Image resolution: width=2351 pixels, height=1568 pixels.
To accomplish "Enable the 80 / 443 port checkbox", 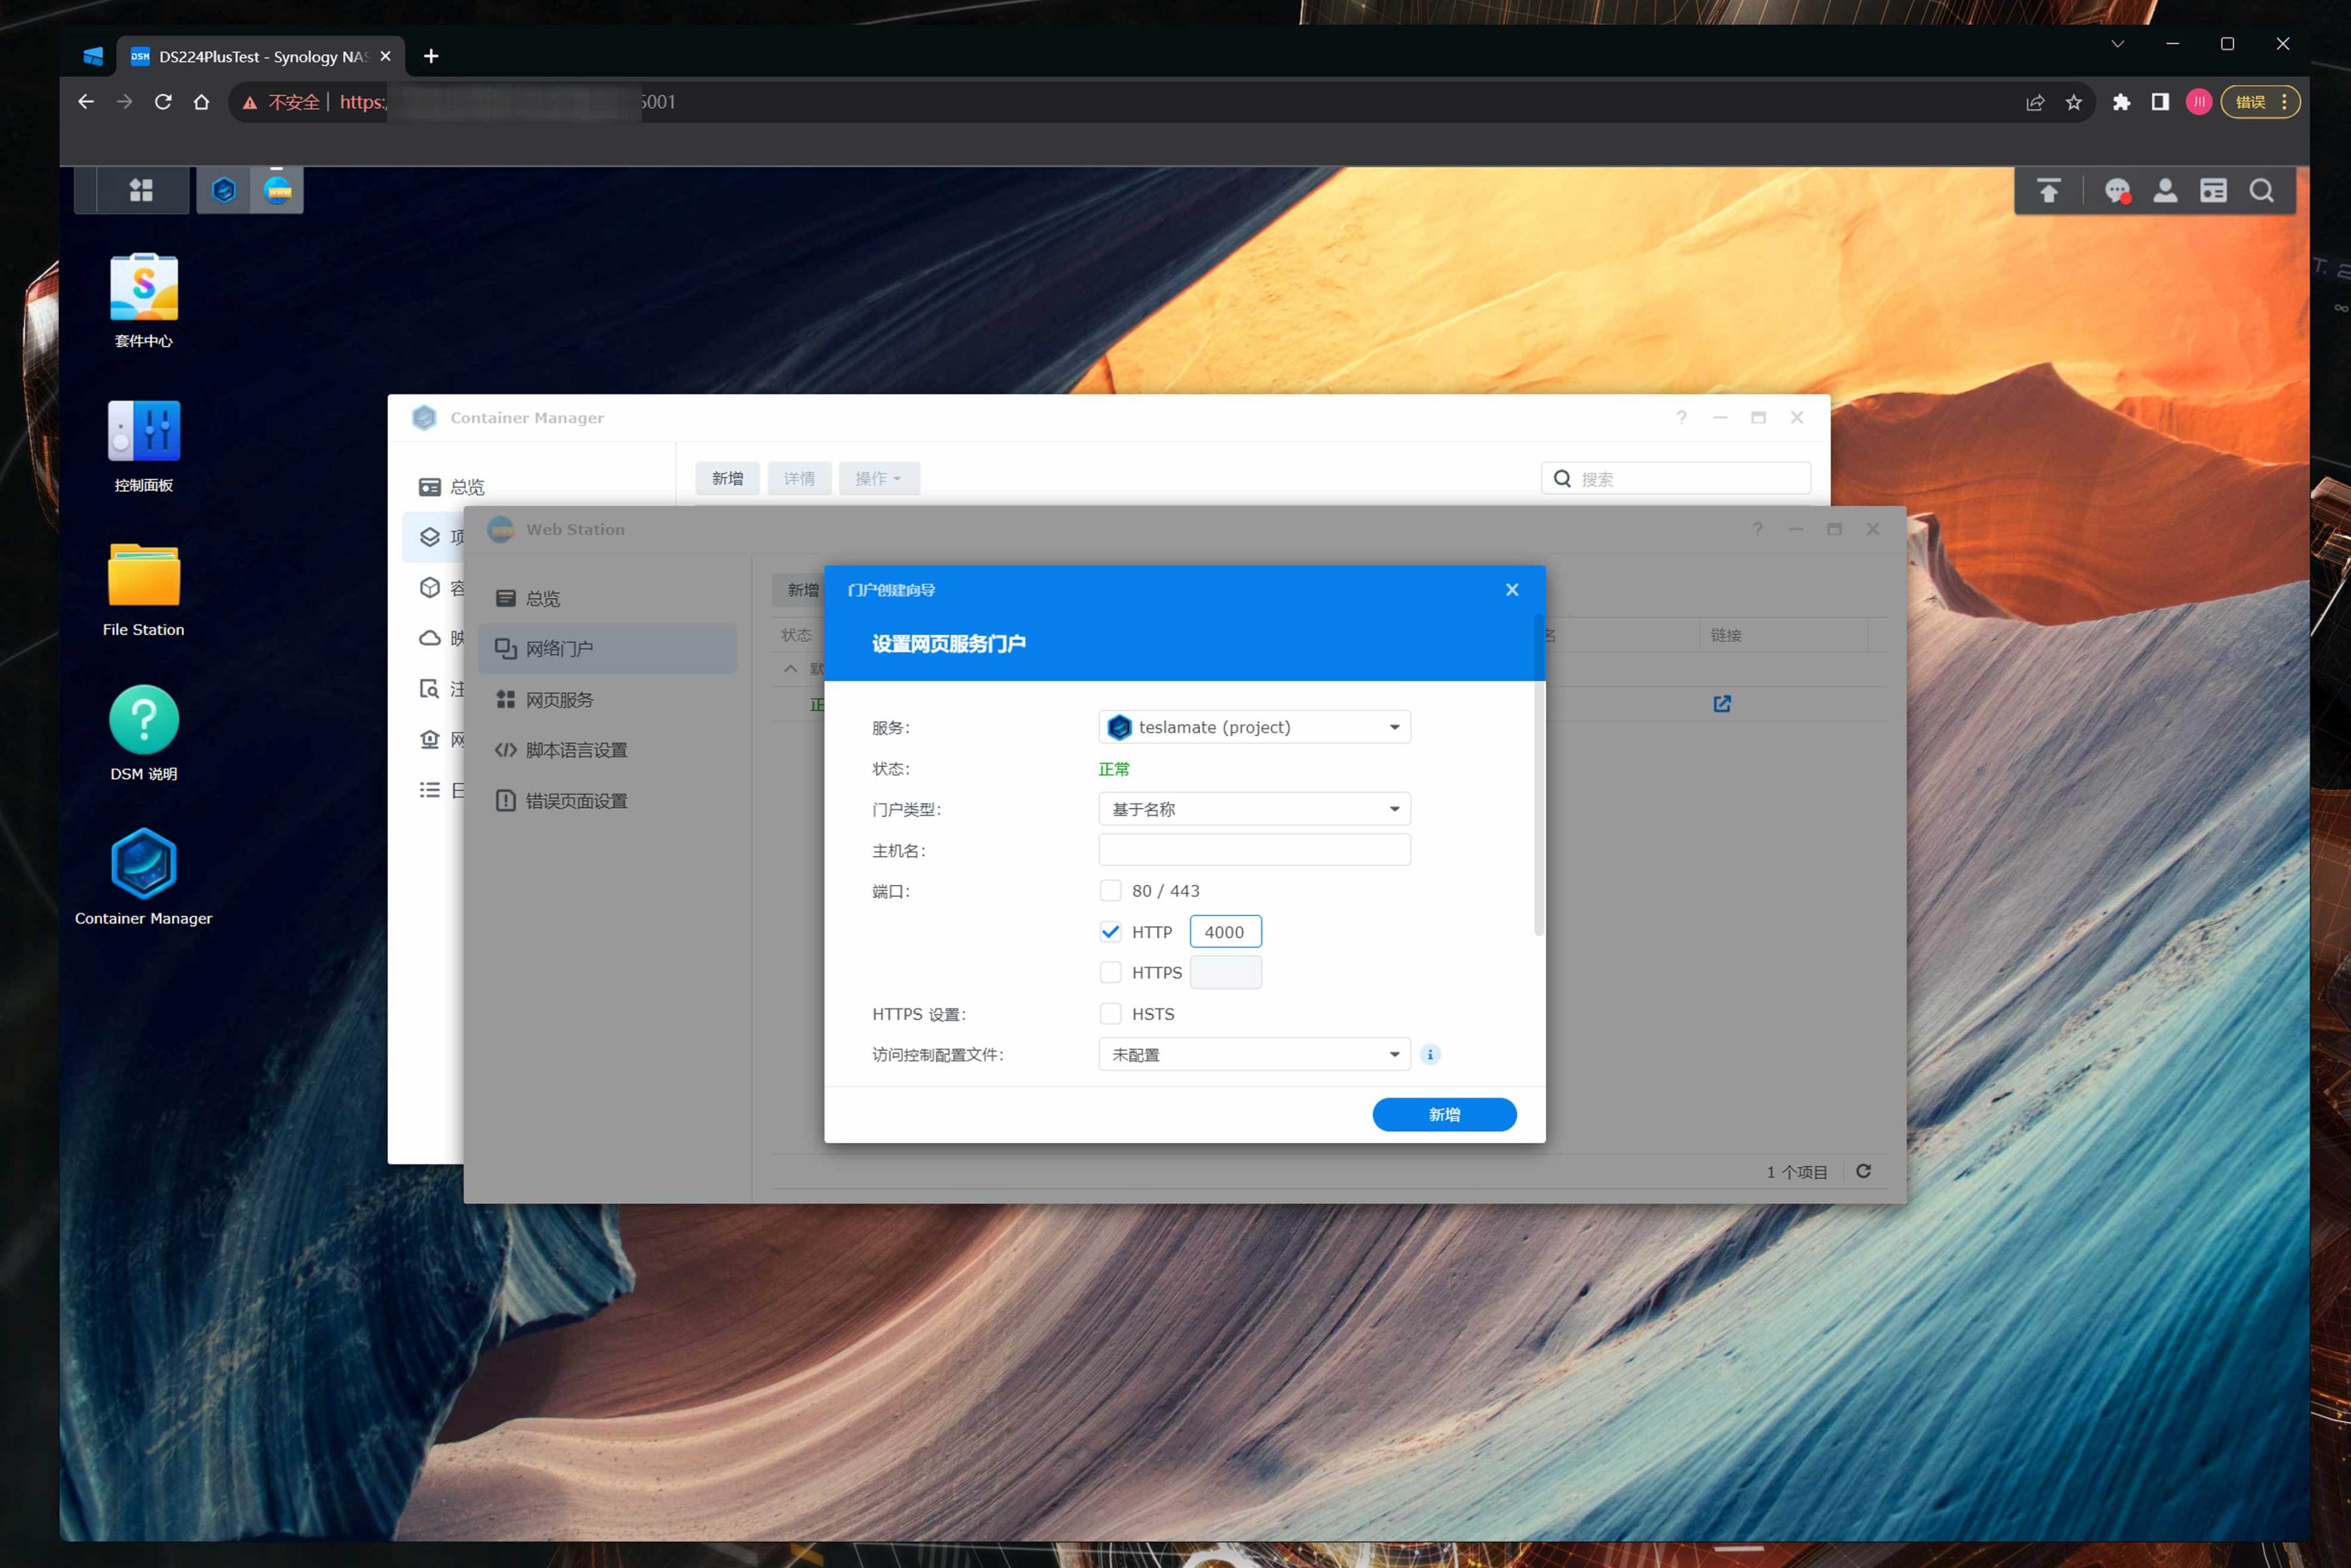I will (1110, 890).
